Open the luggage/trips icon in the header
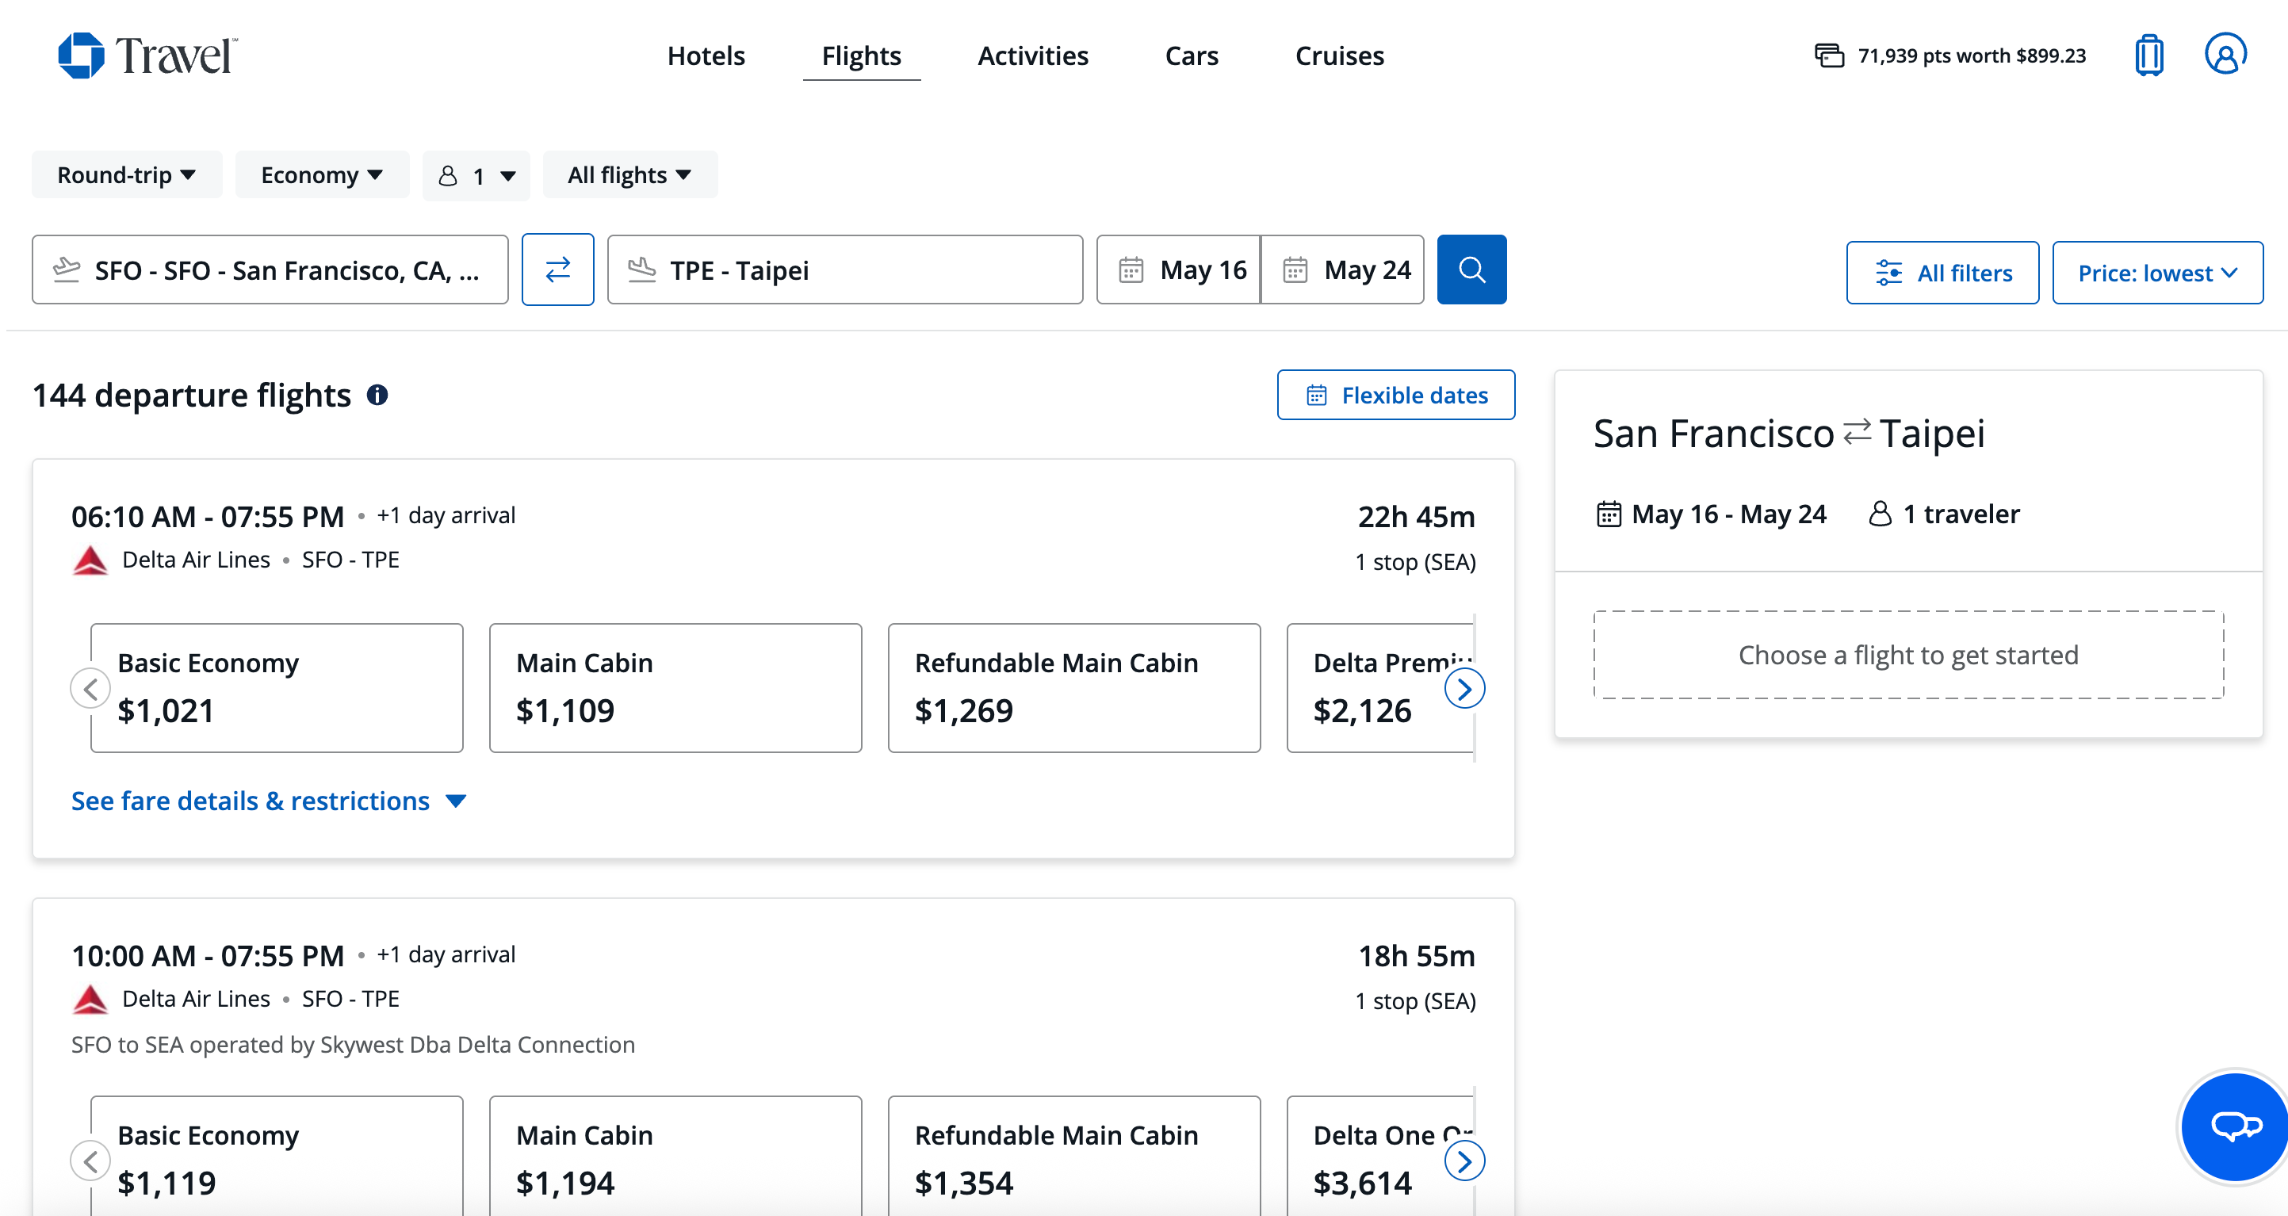Viewport: 2288px width, 1216px height. (2149, 55)
